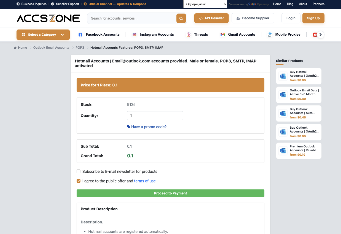Image resolution: width=341 pixels, height=234 pixels.
Task: Click the promo code tag icon
Action: coord(128,127)
